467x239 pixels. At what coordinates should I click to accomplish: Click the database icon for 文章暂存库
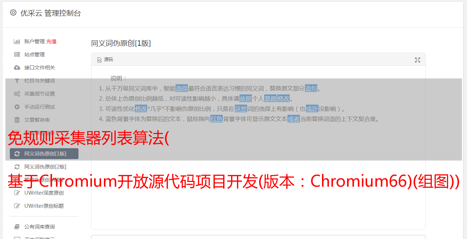click(17, 120)
